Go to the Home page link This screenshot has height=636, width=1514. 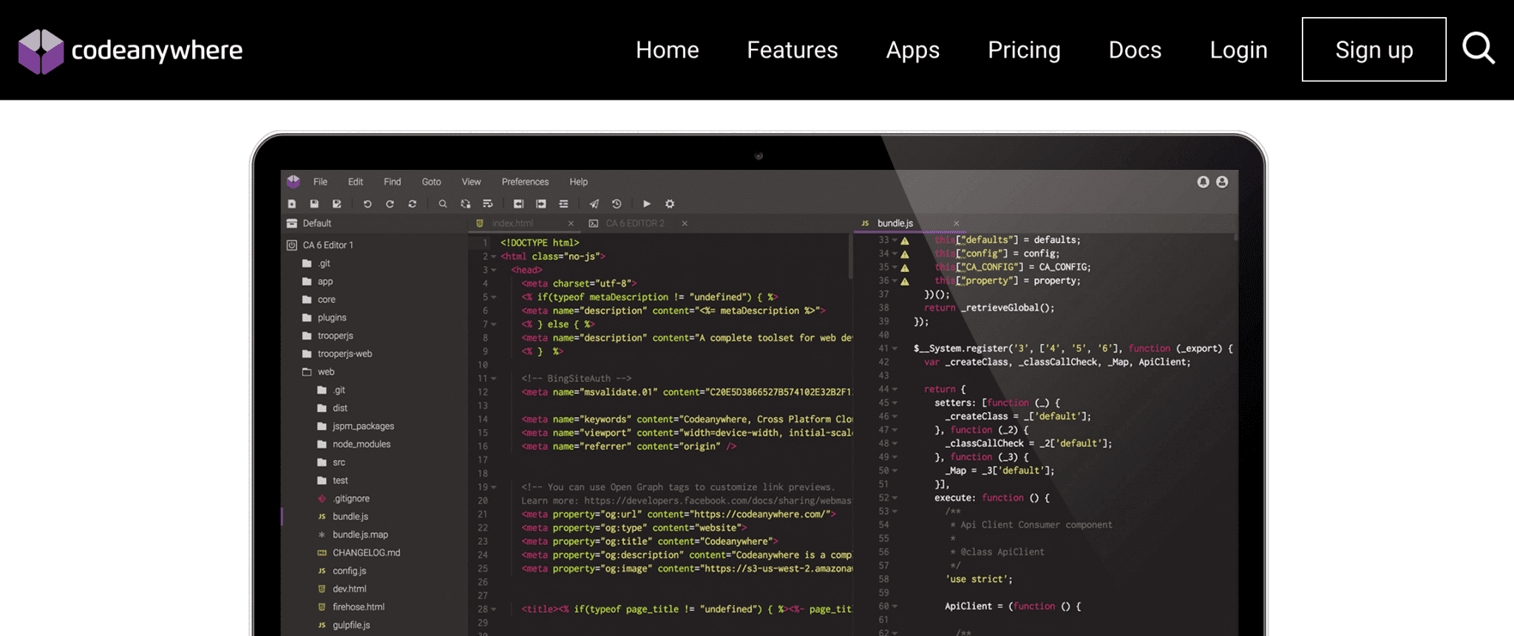pos(668,50)
